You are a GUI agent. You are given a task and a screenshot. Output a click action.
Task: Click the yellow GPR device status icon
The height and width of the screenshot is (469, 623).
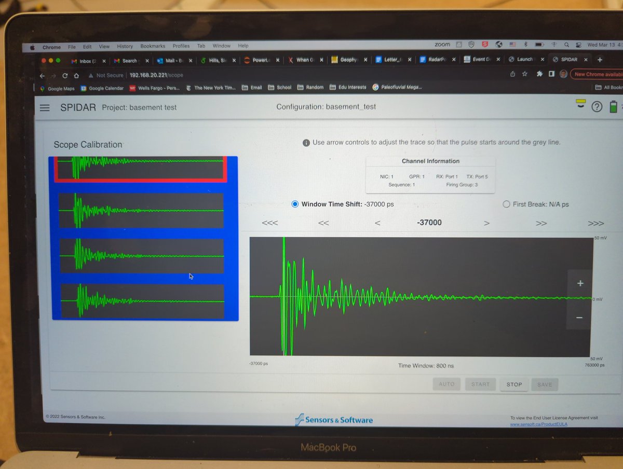click(580, 103)
